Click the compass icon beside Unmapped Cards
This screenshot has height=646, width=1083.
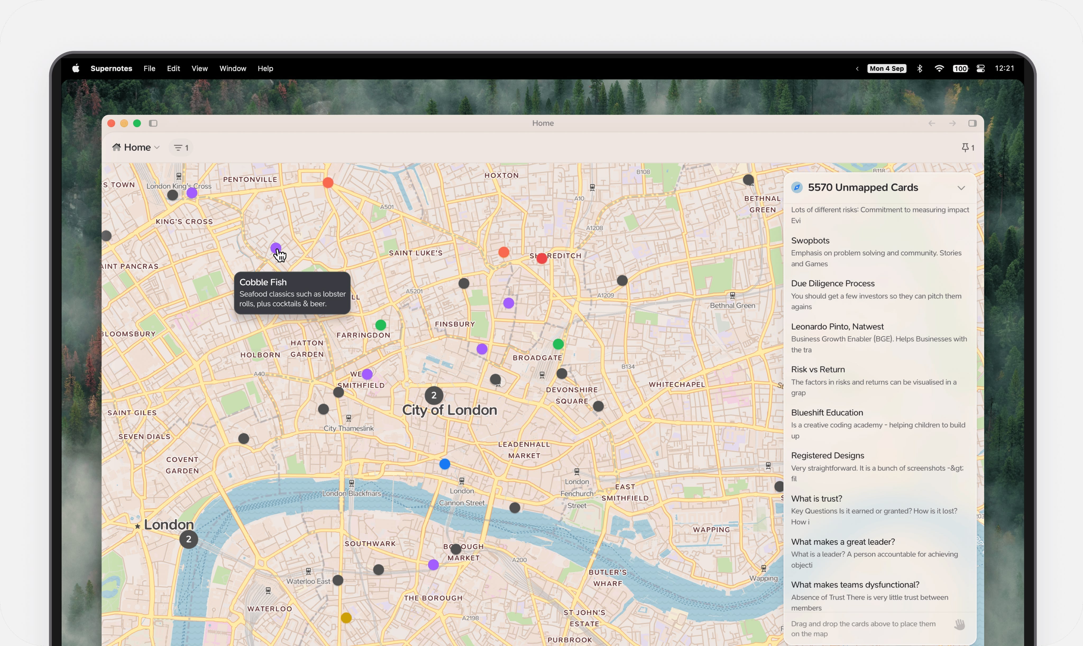[797, 187]
